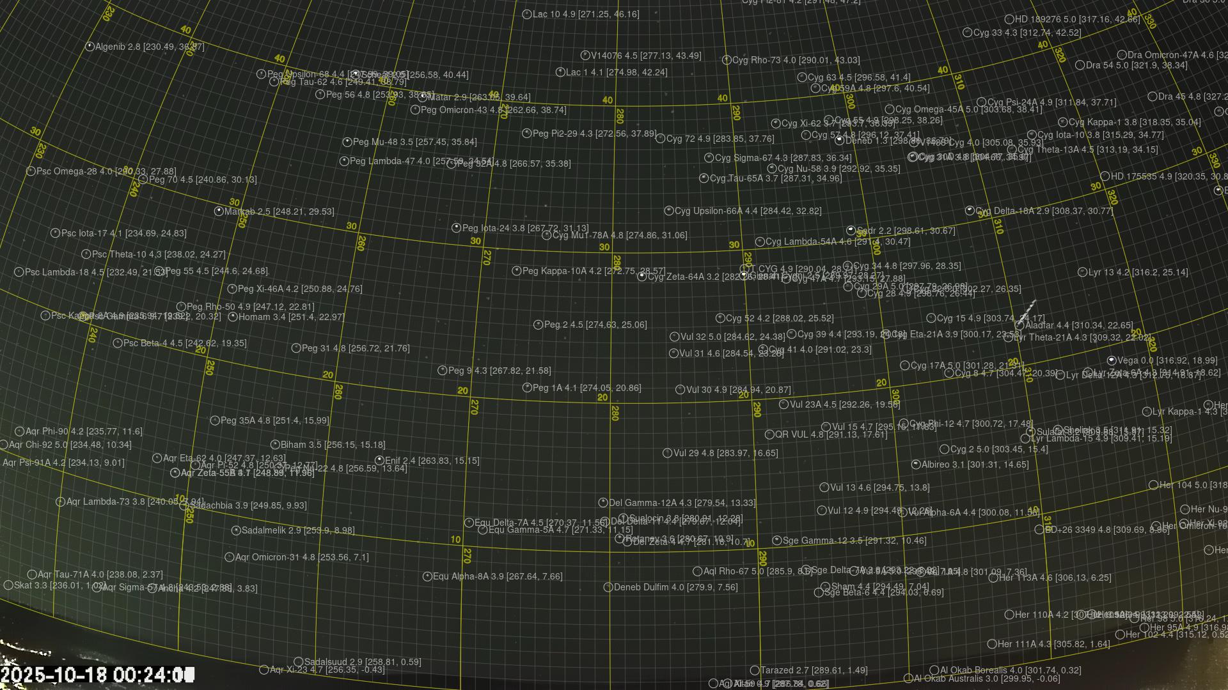
Task: Select the Albireo star marker
Action: (916, 464)
